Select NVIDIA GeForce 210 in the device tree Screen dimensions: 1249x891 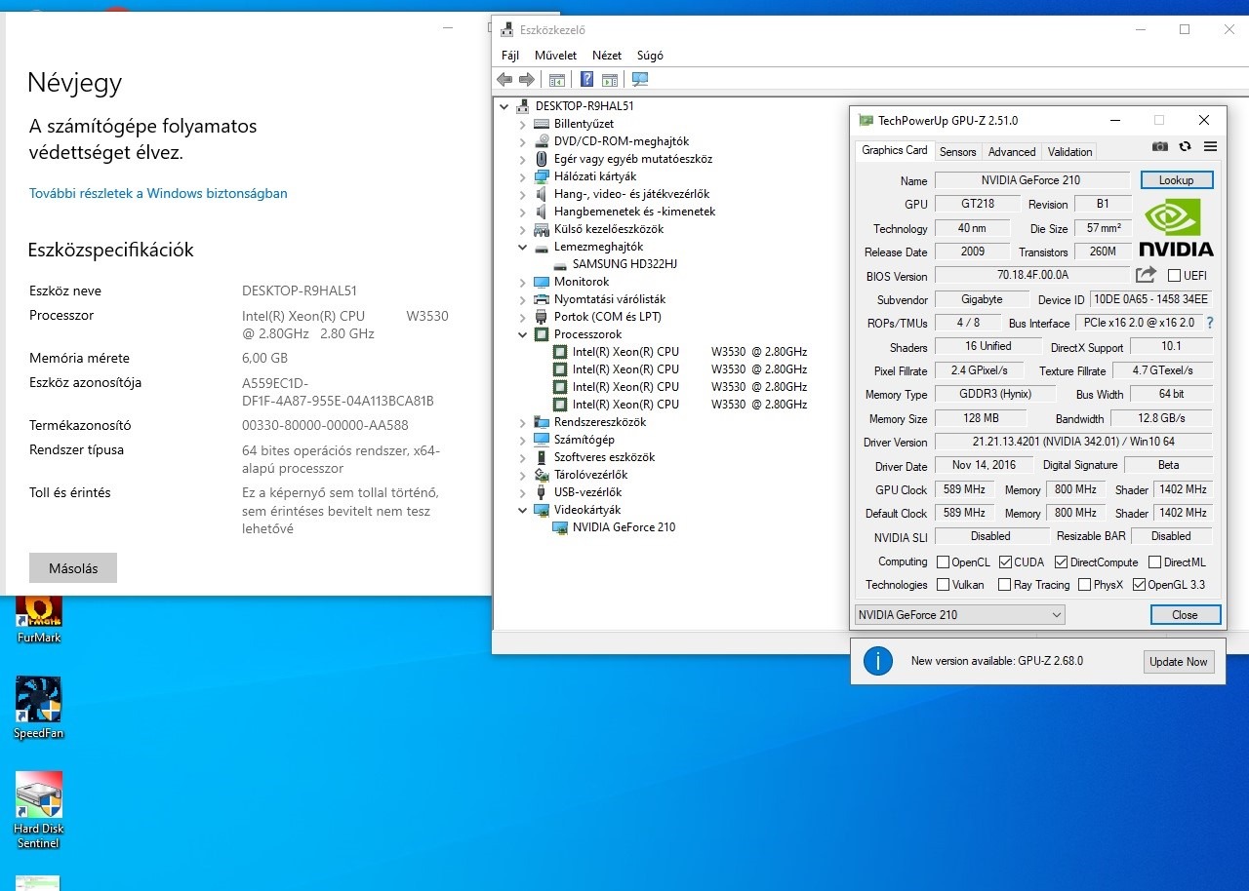pyautogui.click(x=624, y=527)
